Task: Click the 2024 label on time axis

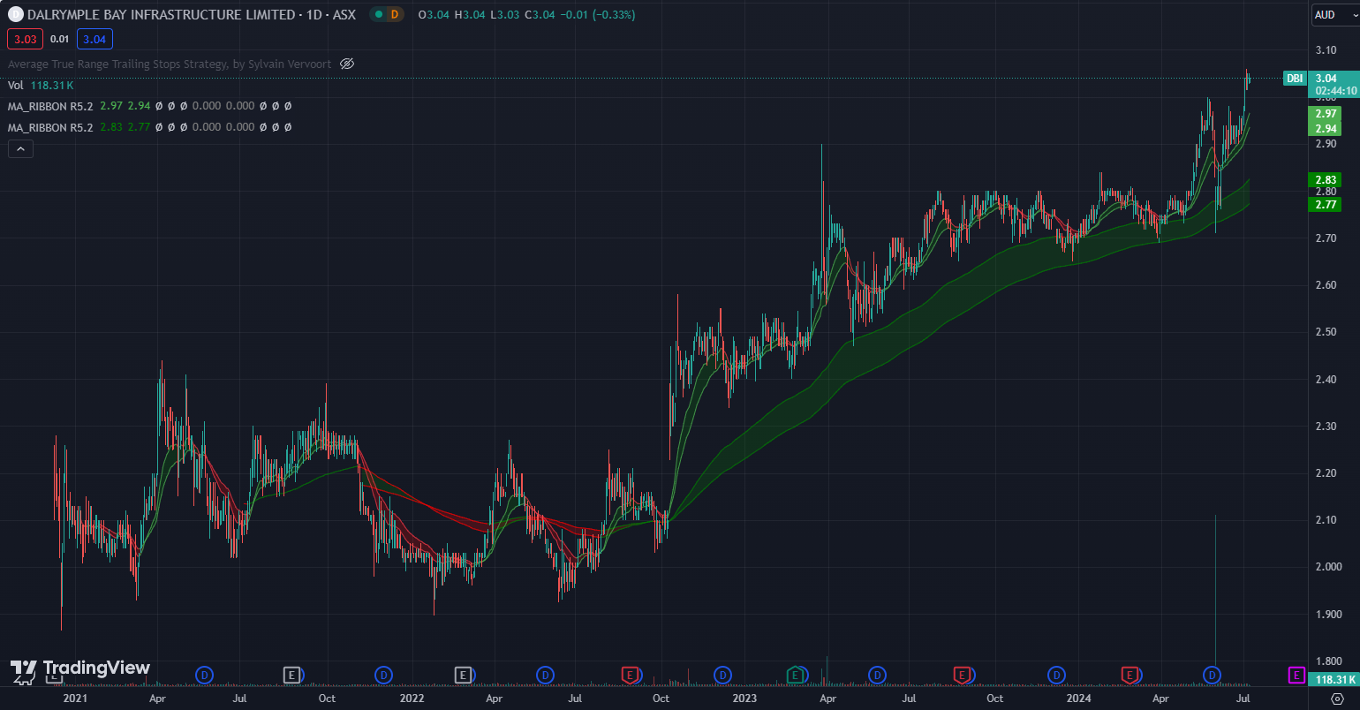Action: (1078, 699)
